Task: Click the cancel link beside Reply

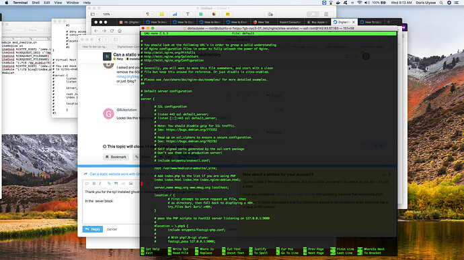Action: click(x=112, y=229)
